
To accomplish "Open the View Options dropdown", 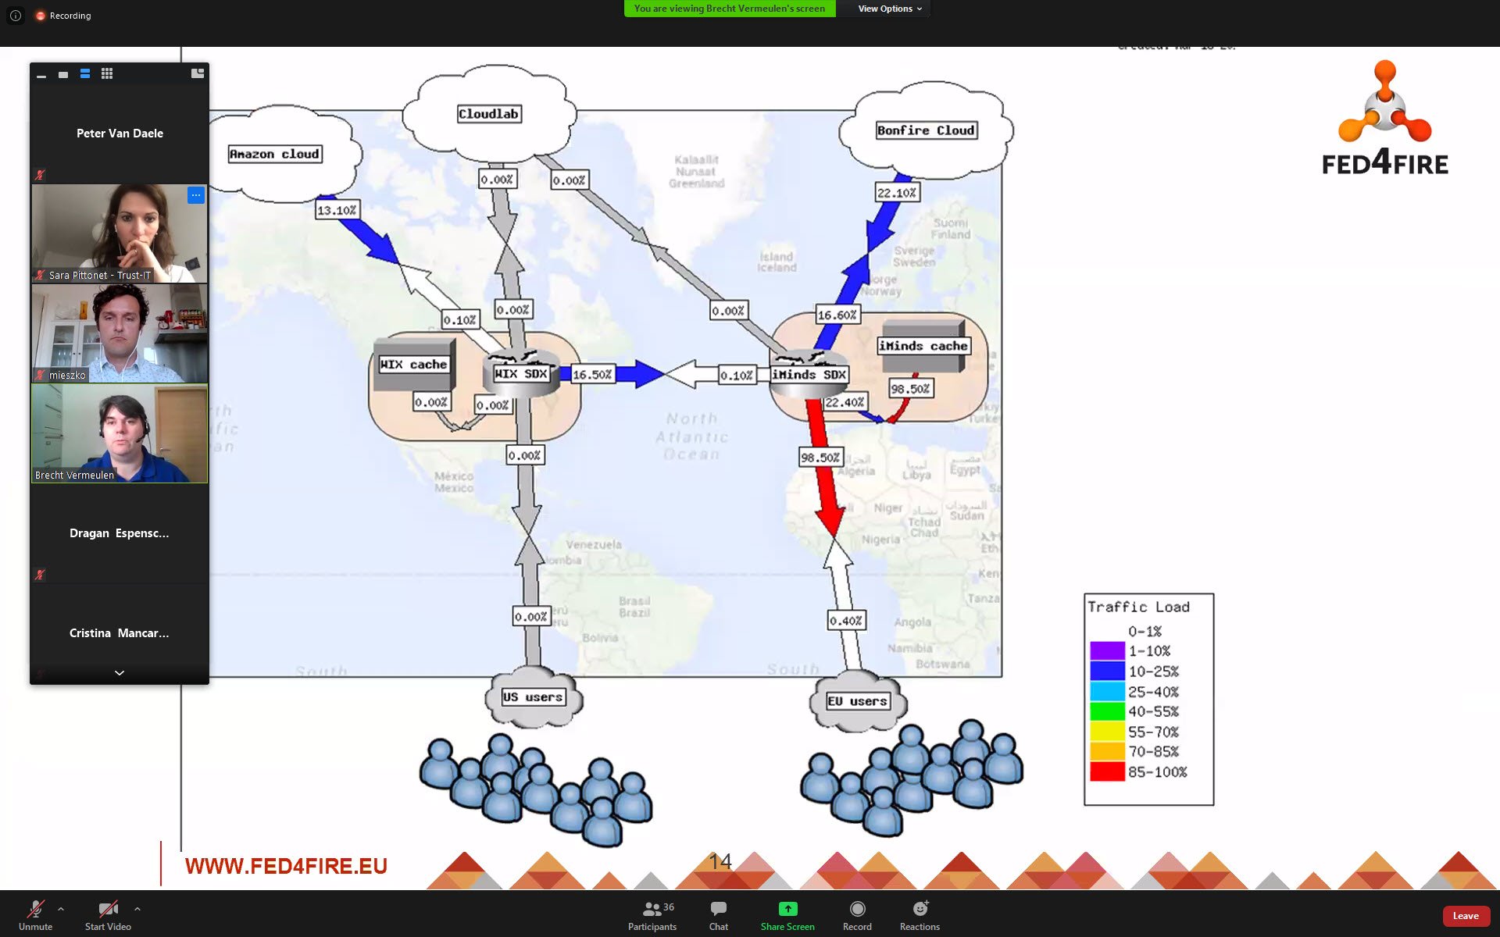I will (890, 9).
